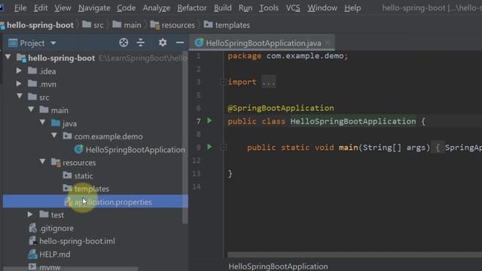
Task: Open the Run menu
Action: coord(246,8)
